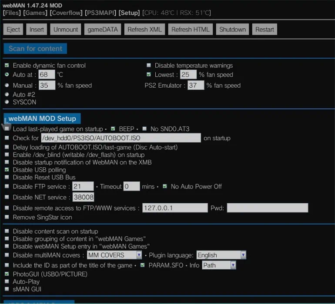This screenshot has height=304, width=335.
Task: Toggle Disable Reset USB Bus checkbox
Action: [7, 177]
